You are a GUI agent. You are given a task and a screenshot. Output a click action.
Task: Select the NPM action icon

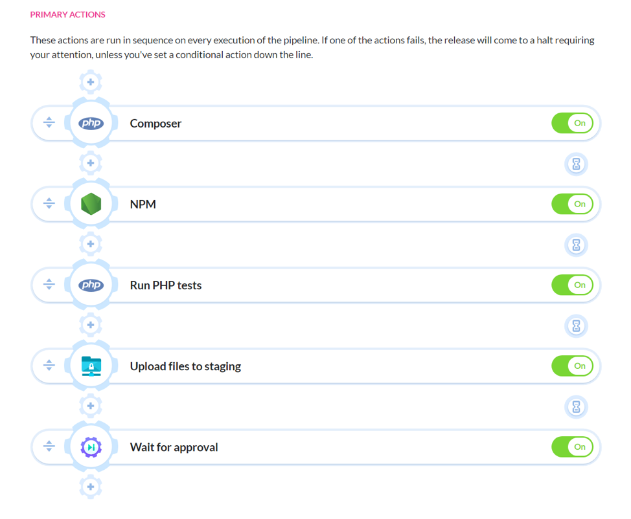[91, 203]
